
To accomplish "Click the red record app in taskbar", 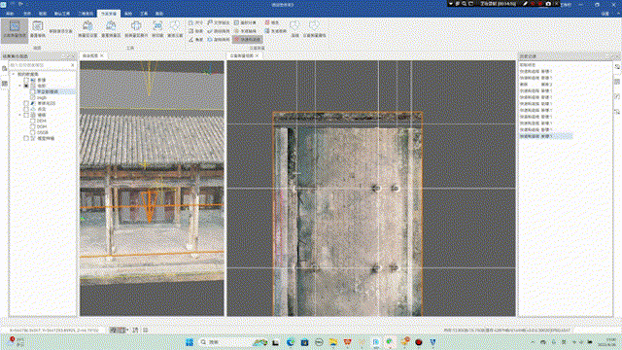I will 419,342.
